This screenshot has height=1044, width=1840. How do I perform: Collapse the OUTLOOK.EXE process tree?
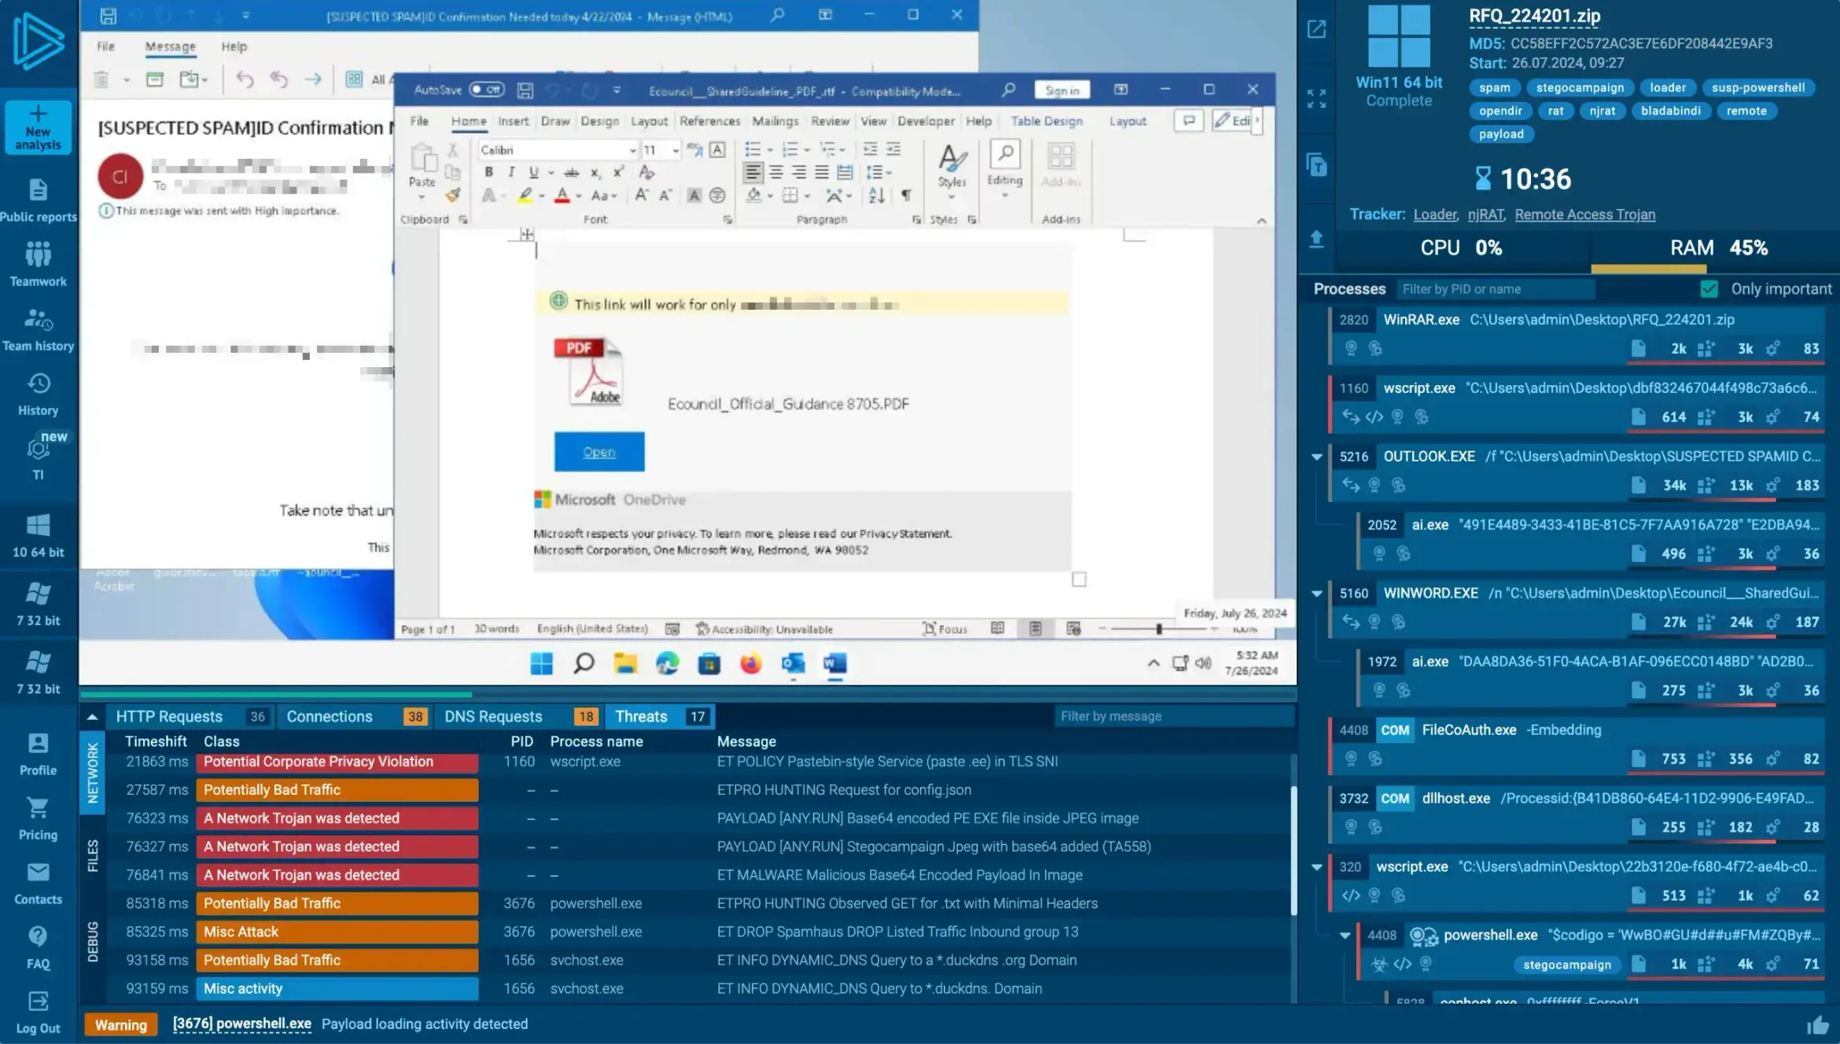tap(1317, 457)
